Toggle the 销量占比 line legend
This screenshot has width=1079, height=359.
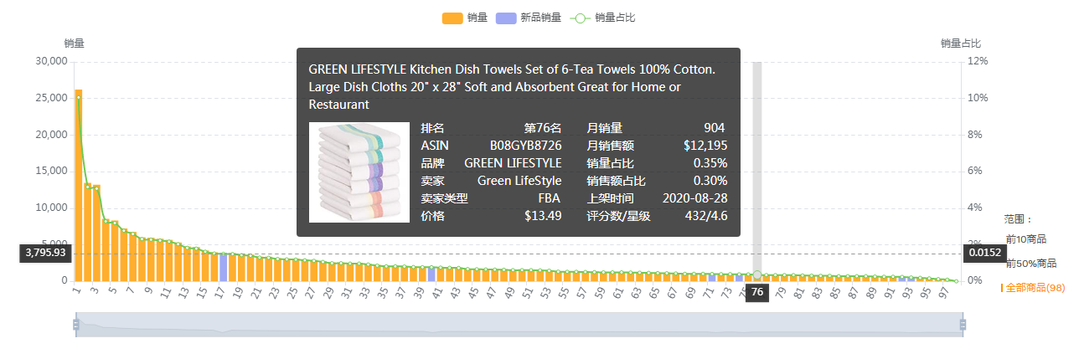tap(602, 18)
